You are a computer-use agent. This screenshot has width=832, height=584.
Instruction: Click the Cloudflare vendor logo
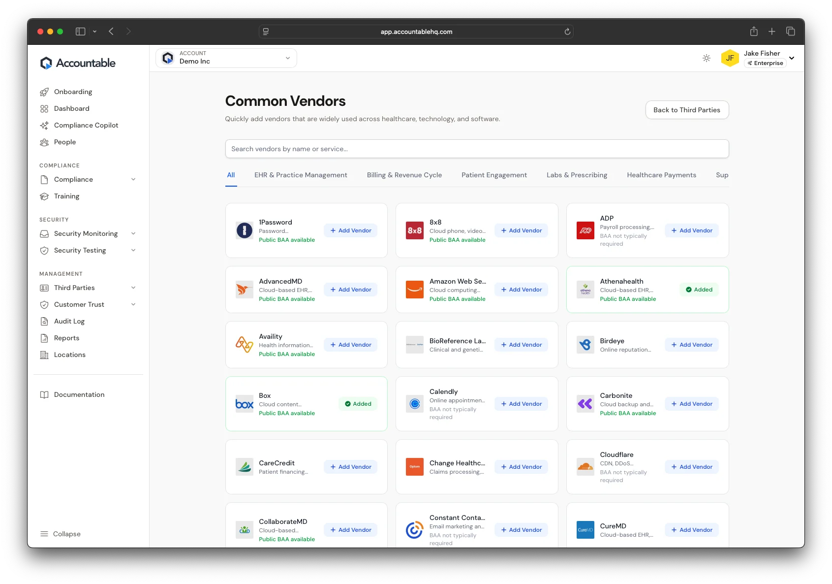pos(585,467)
